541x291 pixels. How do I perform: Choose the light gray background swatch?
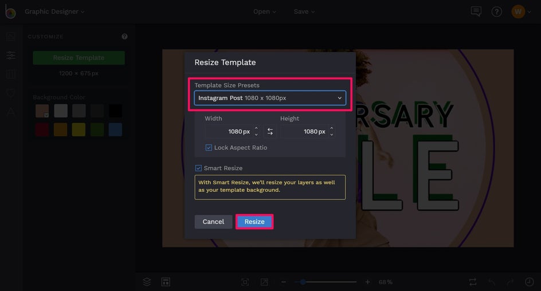[61, 111]
